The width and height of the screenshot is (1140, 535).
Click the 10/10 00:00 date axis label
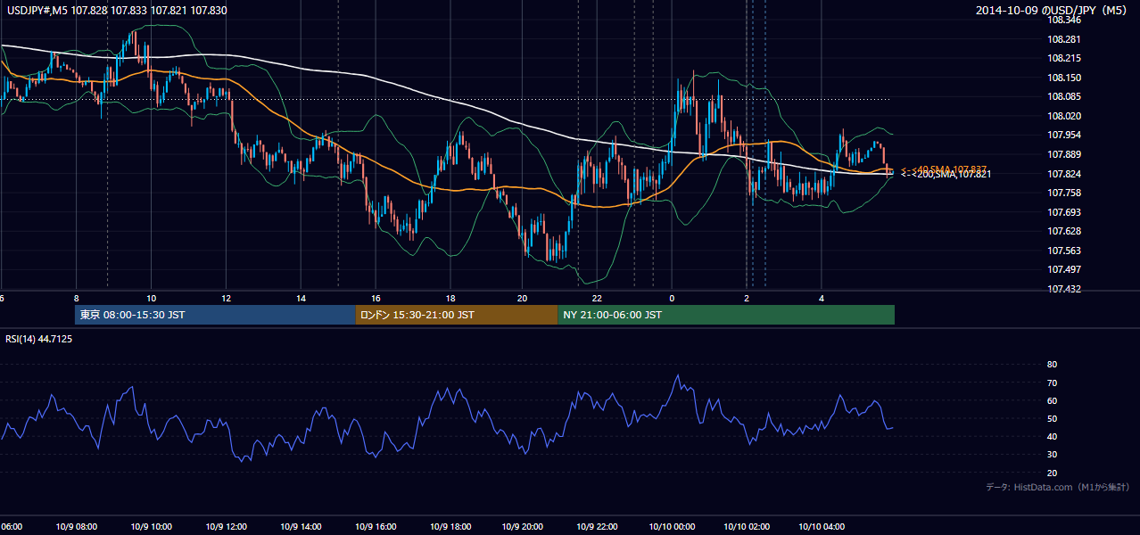point(672,526)
